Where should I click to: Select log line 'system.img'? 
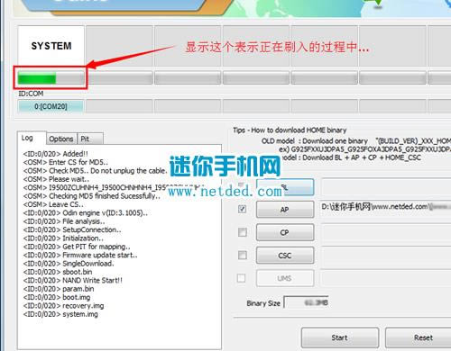60,314
